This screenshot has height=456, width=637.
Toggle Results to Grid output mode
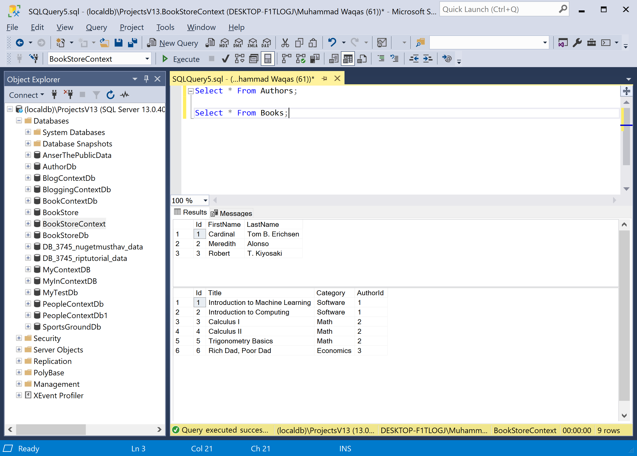tap(348, 59)
